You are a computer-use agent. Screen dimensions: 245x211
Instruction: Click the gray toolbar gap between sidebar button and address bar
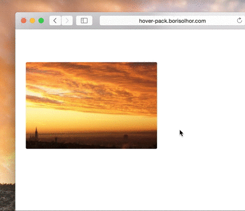coord(96,21)
